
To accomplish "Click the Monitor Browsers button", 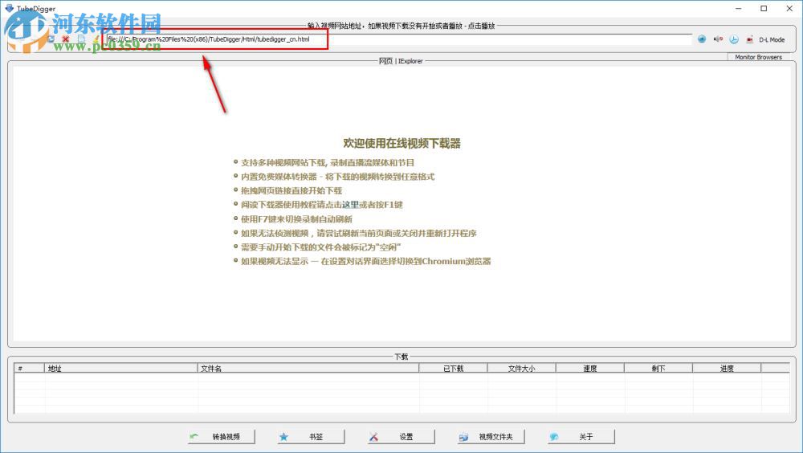I will (759, 57).
